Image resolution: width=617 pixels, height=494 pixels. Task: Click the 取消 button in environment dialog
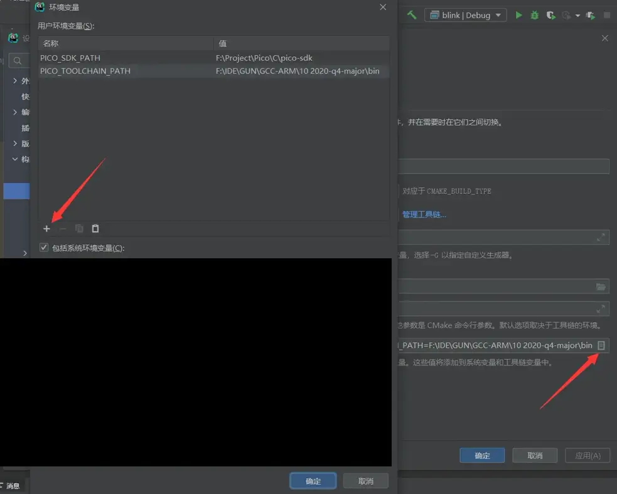365,481
